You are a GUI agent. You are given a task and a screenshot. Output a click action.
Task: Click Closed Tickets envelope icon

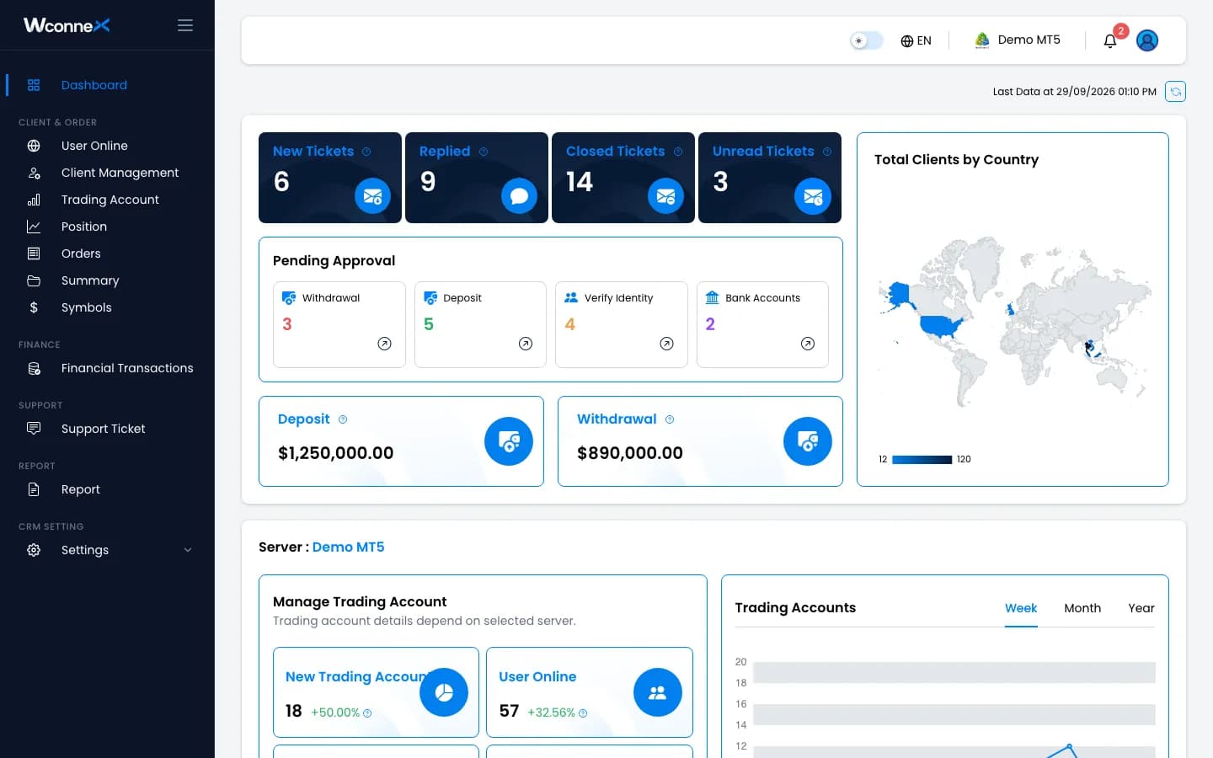tap(665, 196)
